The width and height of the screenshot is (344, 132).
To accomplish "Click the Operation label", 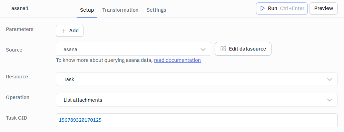I will coord(18,97).
